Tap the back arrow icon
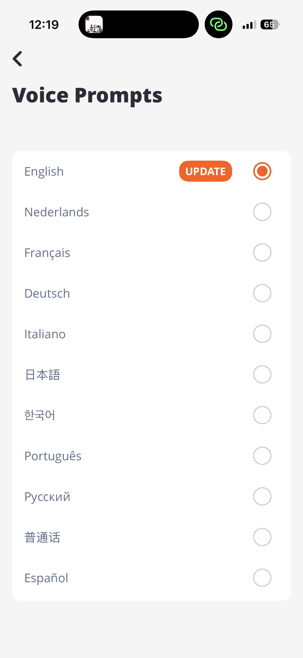The width and height of the screenshot is (303, 658). click(17, 59)
